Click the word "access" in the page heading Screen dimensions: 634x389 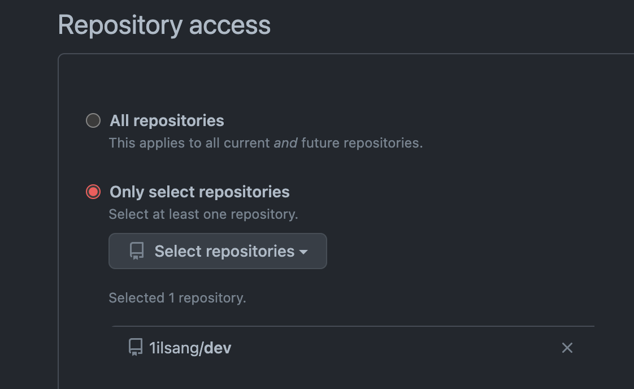[229, 25]
